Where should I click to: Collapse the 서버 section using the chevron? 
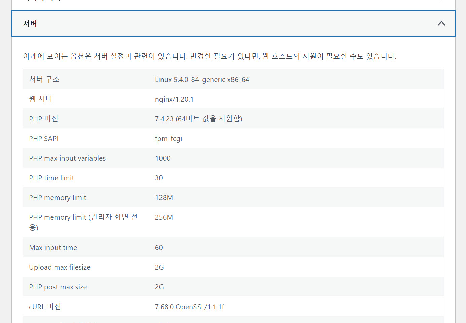pyautogui.click(x=441, y=24)
